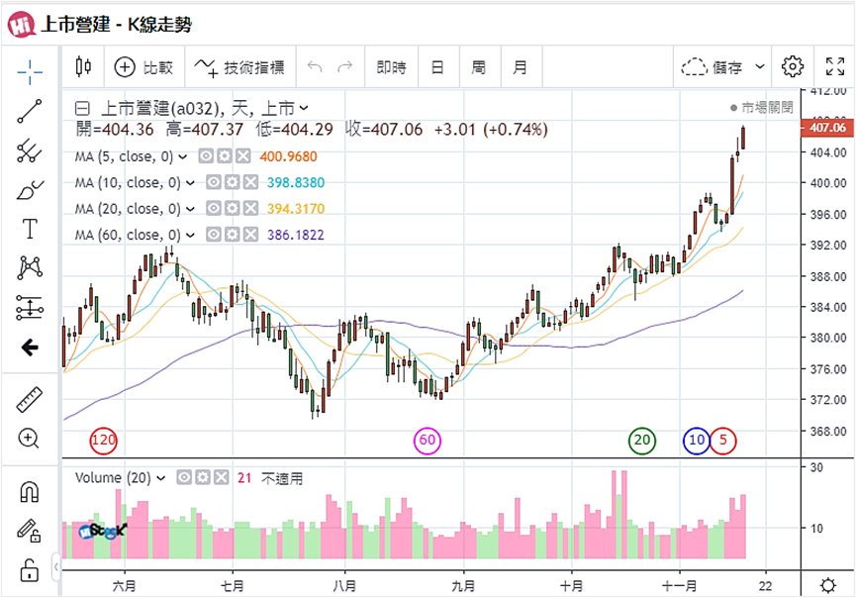
Task: Select the trend line drawing tool
Action: pos(30,111)
